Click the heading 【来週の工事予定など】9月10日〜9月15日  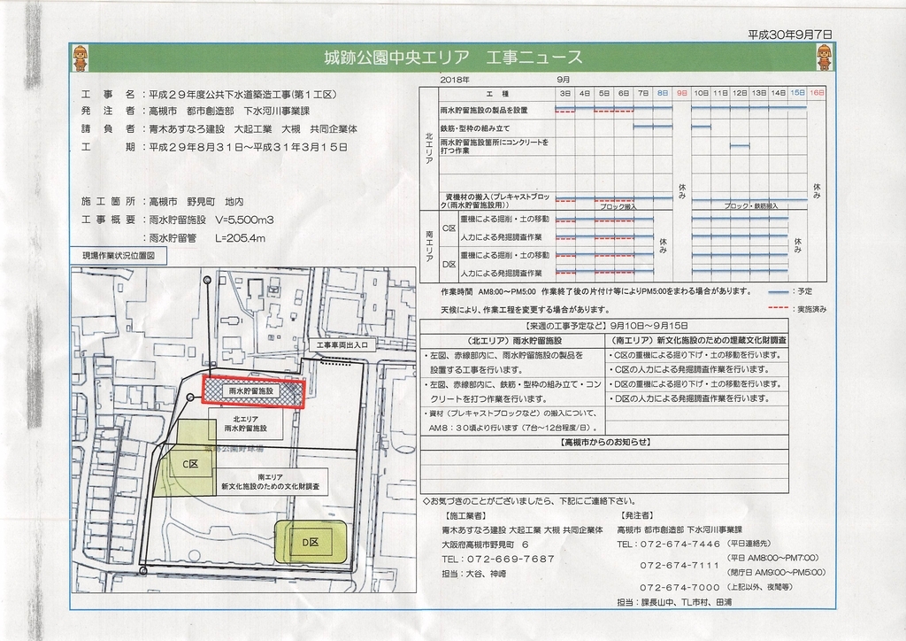click(604, 326)
